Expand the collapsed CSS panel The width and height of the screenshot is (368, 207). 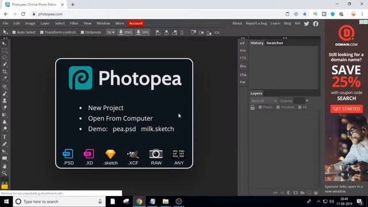(243, 57)
